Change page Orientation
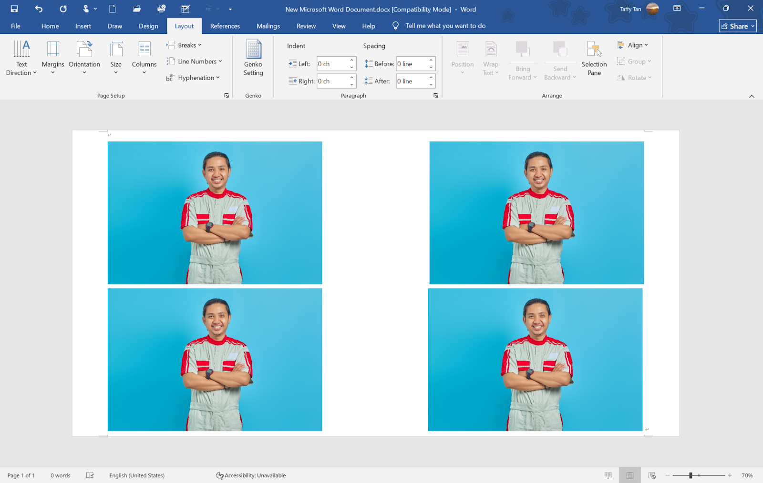 click(x=84, y=59)
